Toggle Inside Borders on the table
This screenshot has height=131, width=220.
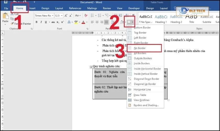142,63
